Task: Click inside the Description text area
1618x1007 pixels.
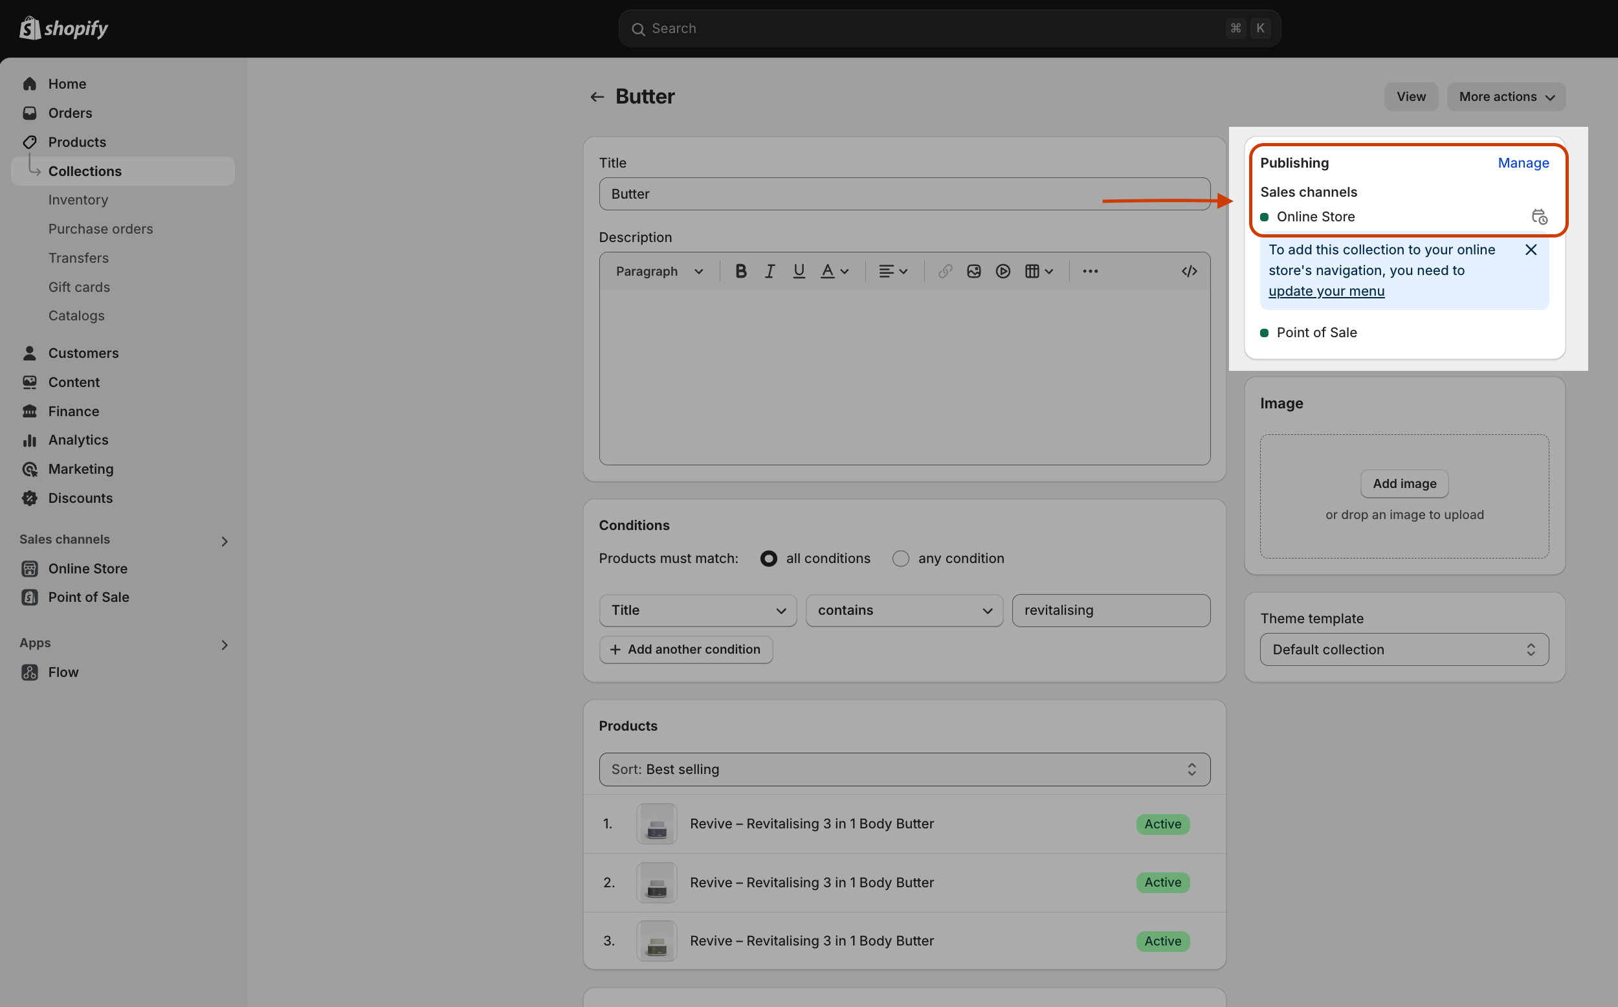Action: pos(905,377)
